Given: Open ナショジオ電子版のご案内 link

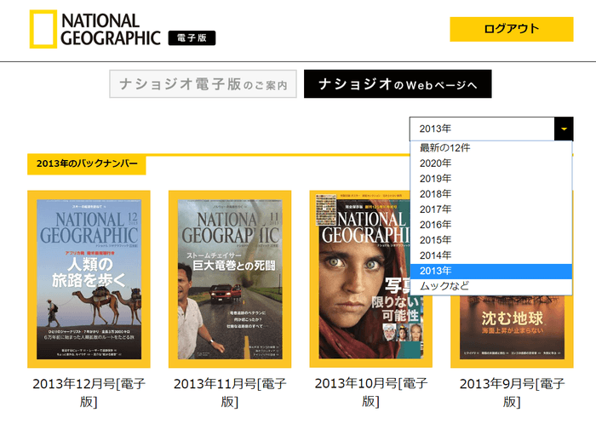Looking at the screenshot, I should 203,84.
